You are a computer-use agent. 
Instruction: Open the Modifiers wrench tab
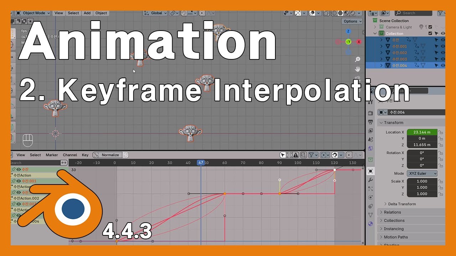click(370, 180)
